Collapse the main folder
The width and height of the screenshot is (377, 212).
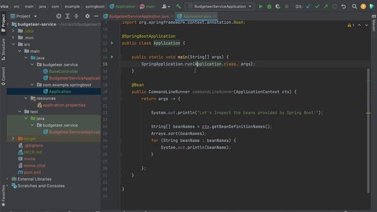[19, 51]
